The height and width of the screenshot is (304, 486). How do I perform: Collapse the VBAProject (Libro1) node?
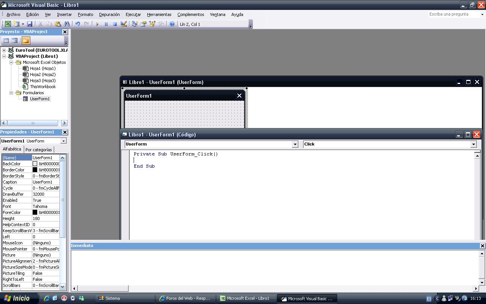pos(4,56)
